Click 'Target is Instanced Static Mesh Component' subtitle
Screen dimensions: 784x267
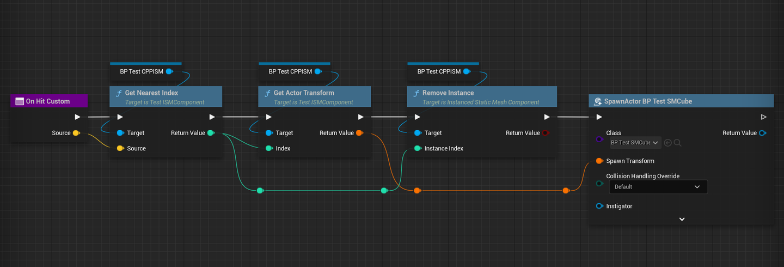tap(481, 102)
